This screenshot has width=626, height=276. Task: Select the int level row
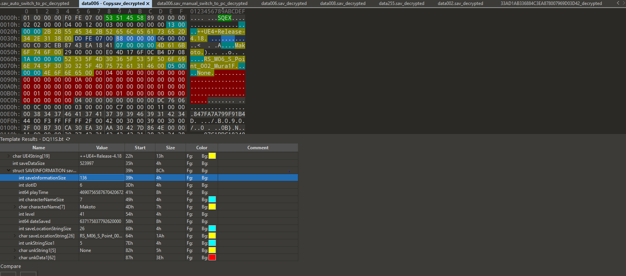click(x=149, y=214)
